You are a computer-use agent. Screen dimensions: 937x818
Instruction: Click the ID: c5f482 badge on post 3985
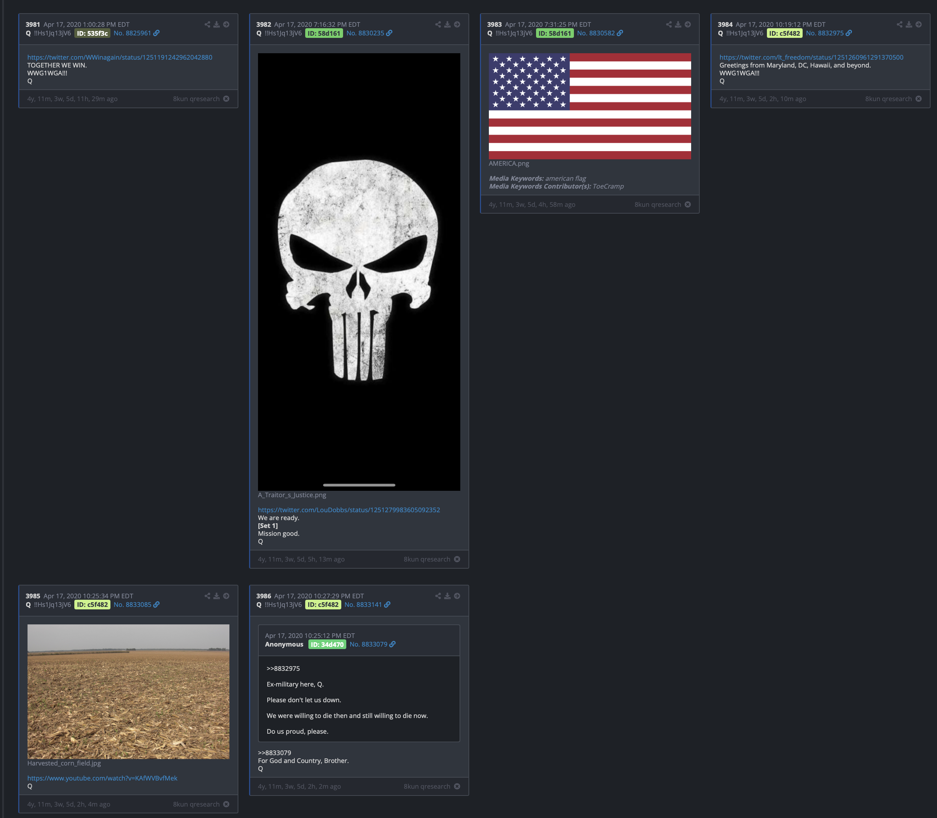(92, 605)
